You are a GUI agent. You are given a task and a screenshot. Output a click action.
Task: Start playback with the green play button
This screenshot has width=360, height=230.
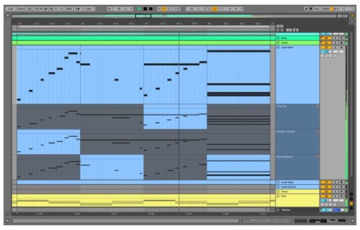click(x=139, y=9)
